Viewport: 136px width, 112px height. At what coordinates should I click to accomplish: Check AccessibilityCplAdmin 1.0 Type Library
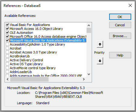(x=7, y=44)
